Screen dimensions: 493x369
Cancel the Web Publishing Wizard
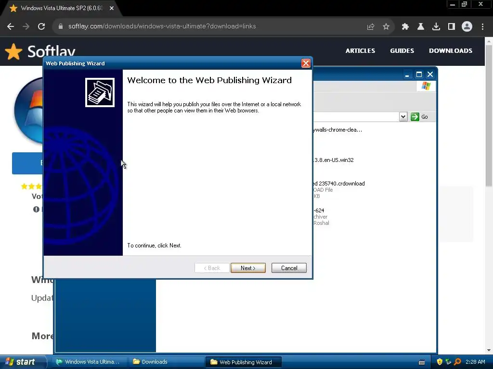(x=289, y=268)
